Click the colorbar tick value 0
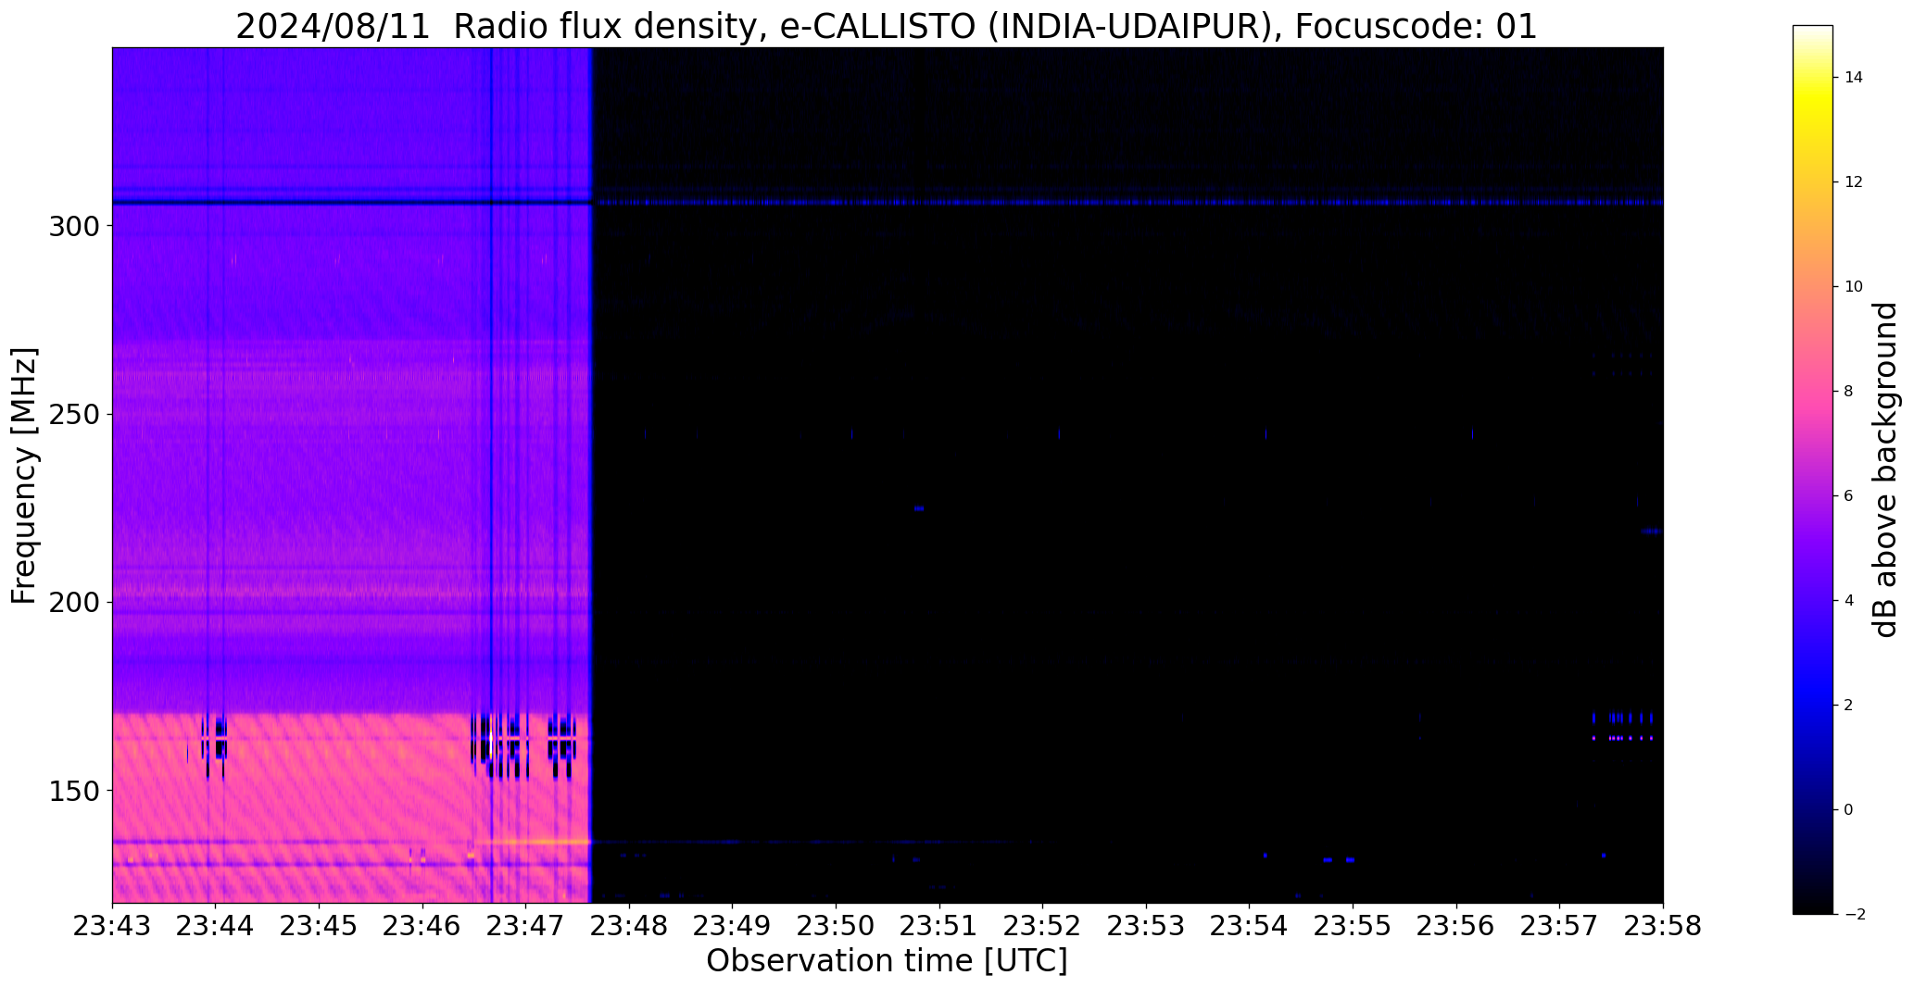This screenshot has height=988, width=1914. tap(1849, 809)
